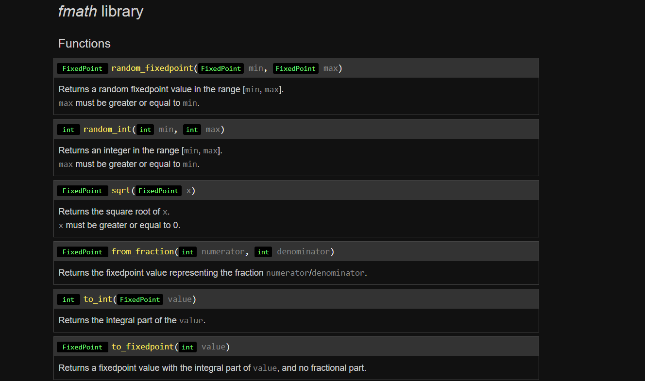Screen dimensions: 645x381
Task: Click int return type badge before to_int
Action: click(x=68, y=299)
